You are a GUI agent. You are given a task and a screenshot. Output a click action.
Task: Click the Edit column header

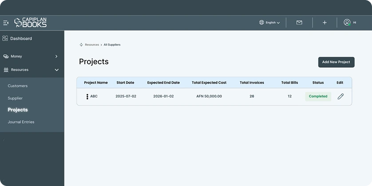point(340,82)
